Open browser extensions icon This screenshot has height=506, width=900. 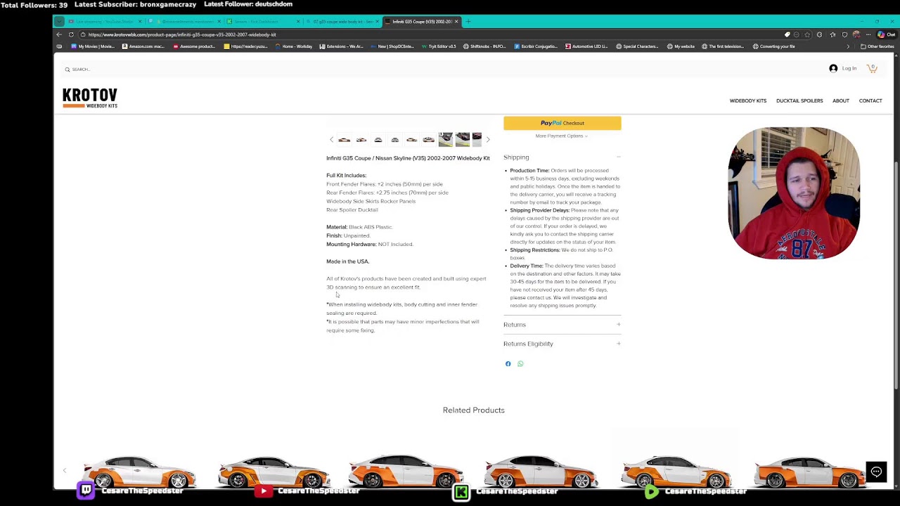coord(819,34)
